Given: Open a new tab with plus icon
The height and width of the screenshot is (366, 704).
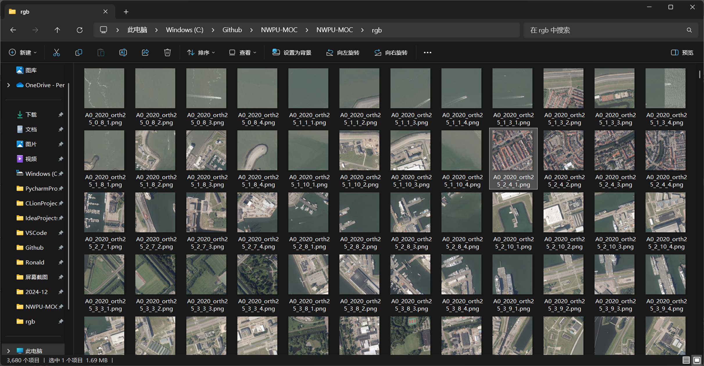Looking at the screenshot, I should [x=126, y=12].
